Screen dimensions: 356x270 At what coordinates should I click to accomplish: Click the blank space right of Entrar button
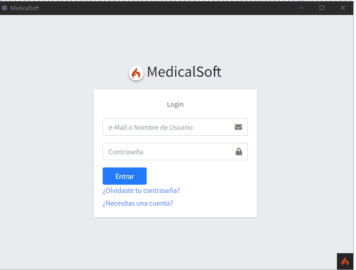click(x=200, y=176)
